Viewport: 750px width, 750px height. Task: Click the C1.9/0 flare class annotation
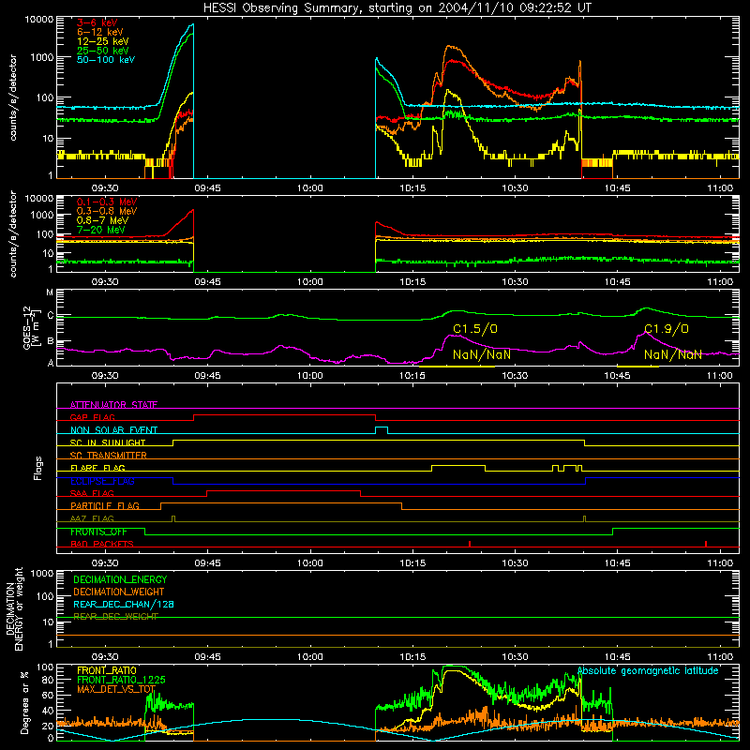(x=667, y=329)
